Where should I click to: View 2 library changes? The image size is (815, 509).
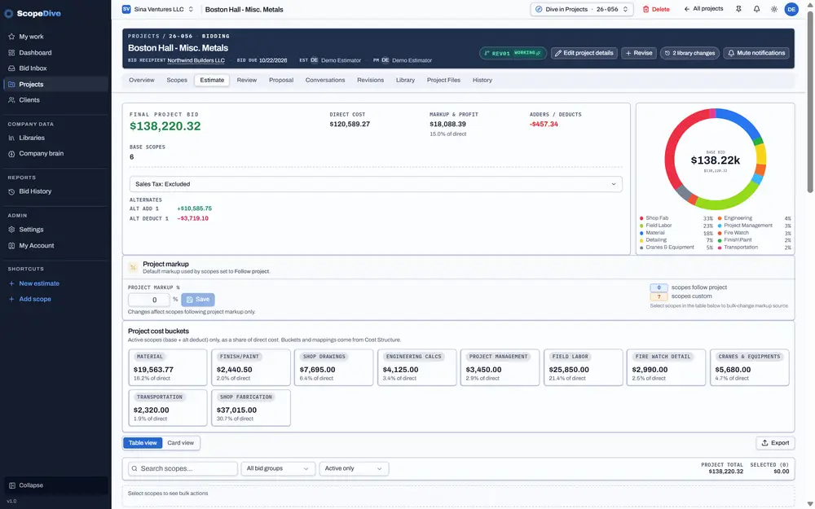689,53
